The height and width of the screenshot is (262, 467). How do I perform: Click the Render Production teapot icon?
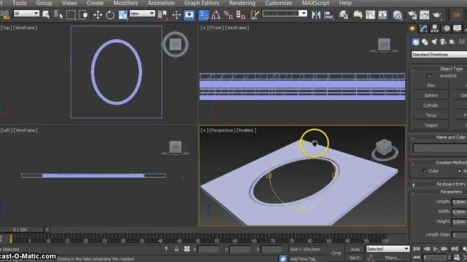click(x=436, y=15)
